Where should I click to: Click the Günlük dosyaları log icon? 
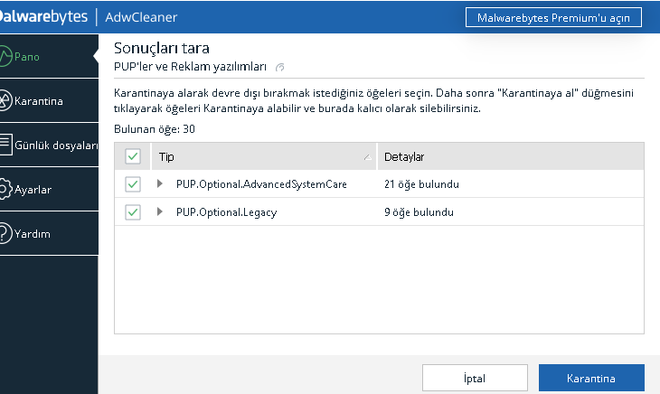tap(5, 145)
